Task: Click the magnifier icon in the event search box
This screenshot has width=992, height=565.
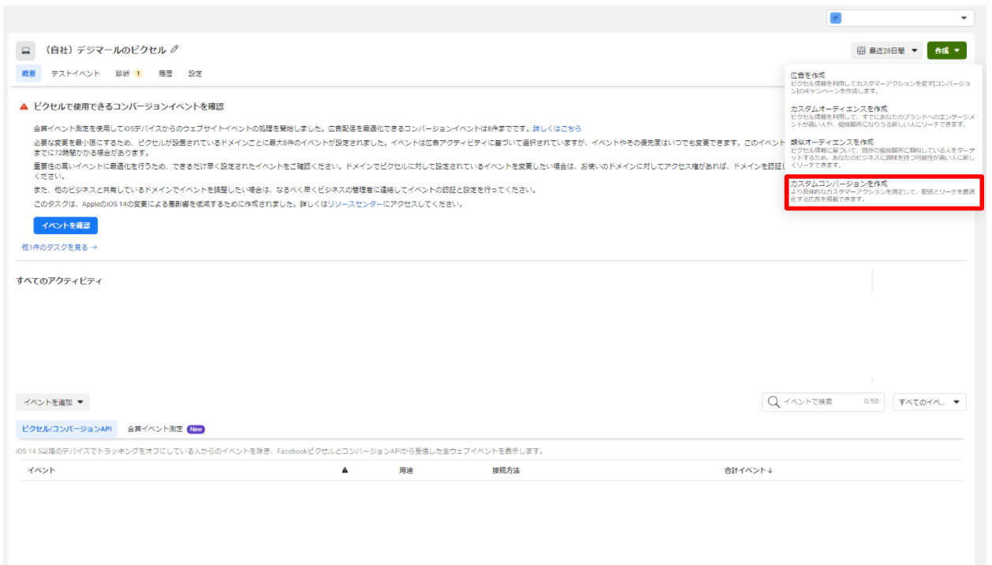Action: 774,402
